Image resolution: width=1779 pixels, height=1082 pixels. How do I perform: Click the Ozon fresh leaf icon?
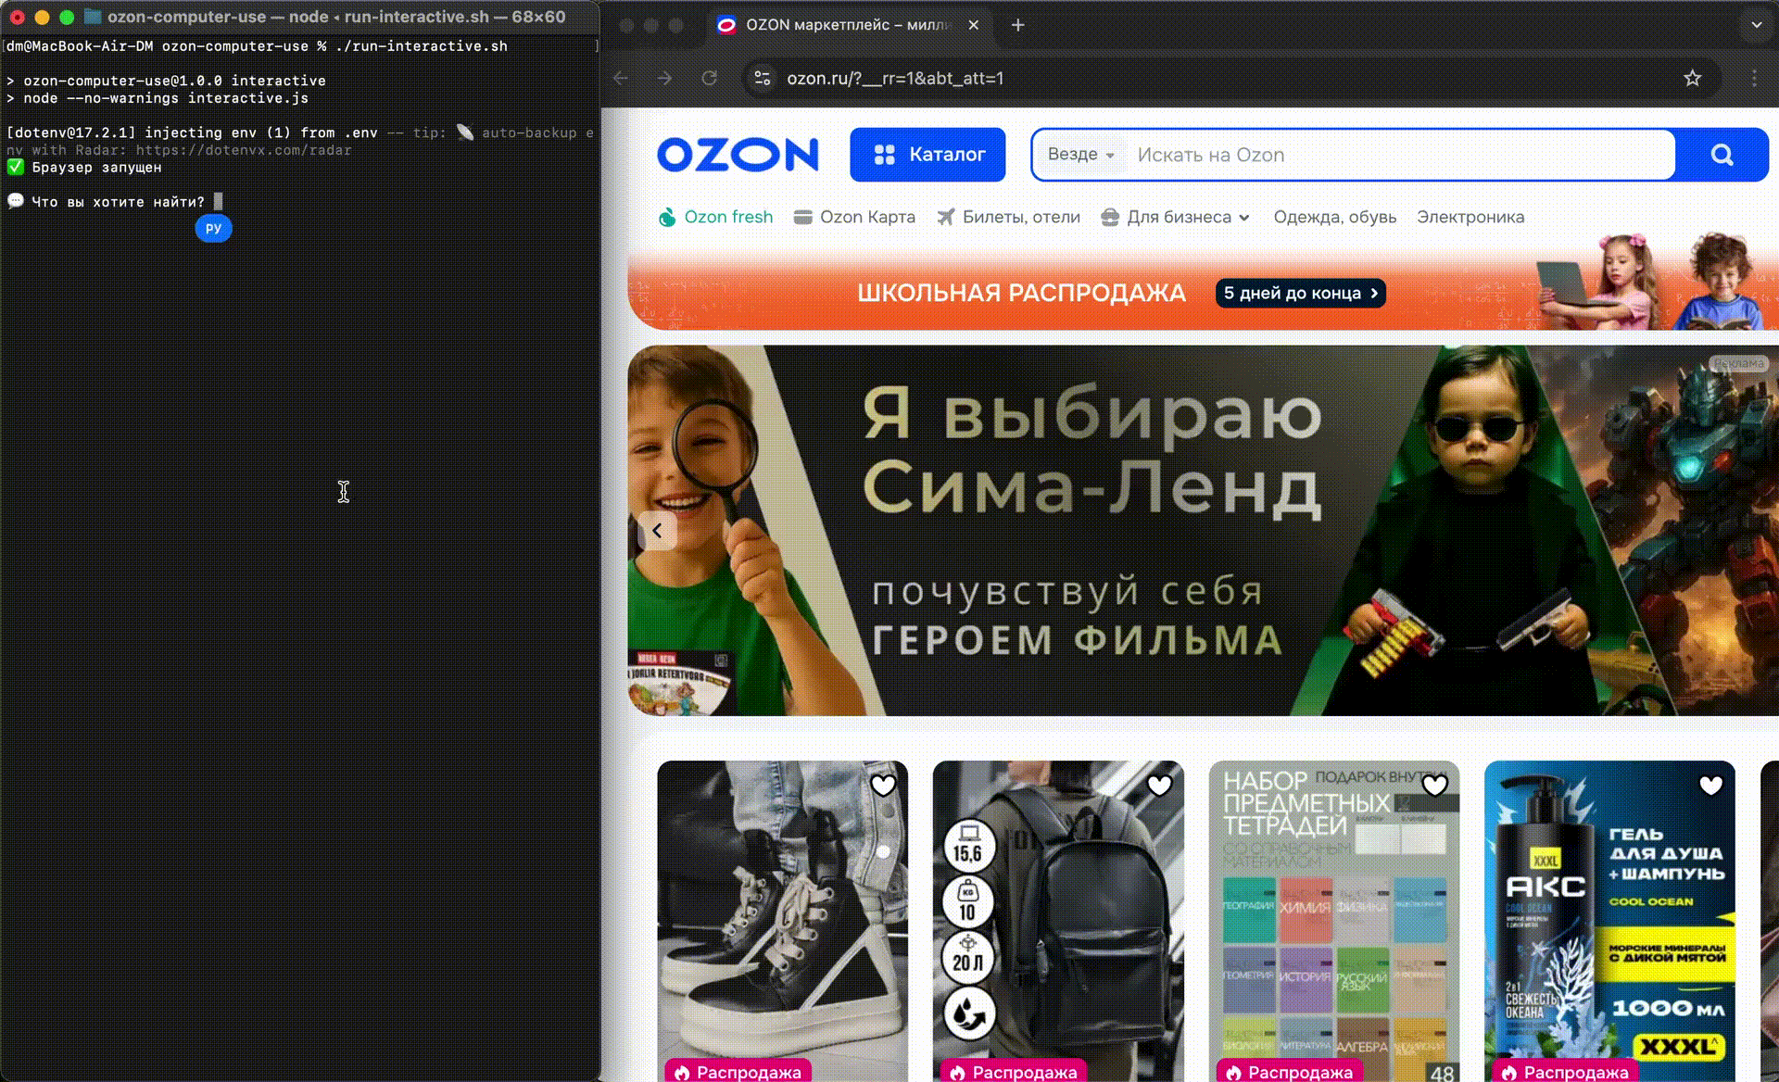point(669,217)
